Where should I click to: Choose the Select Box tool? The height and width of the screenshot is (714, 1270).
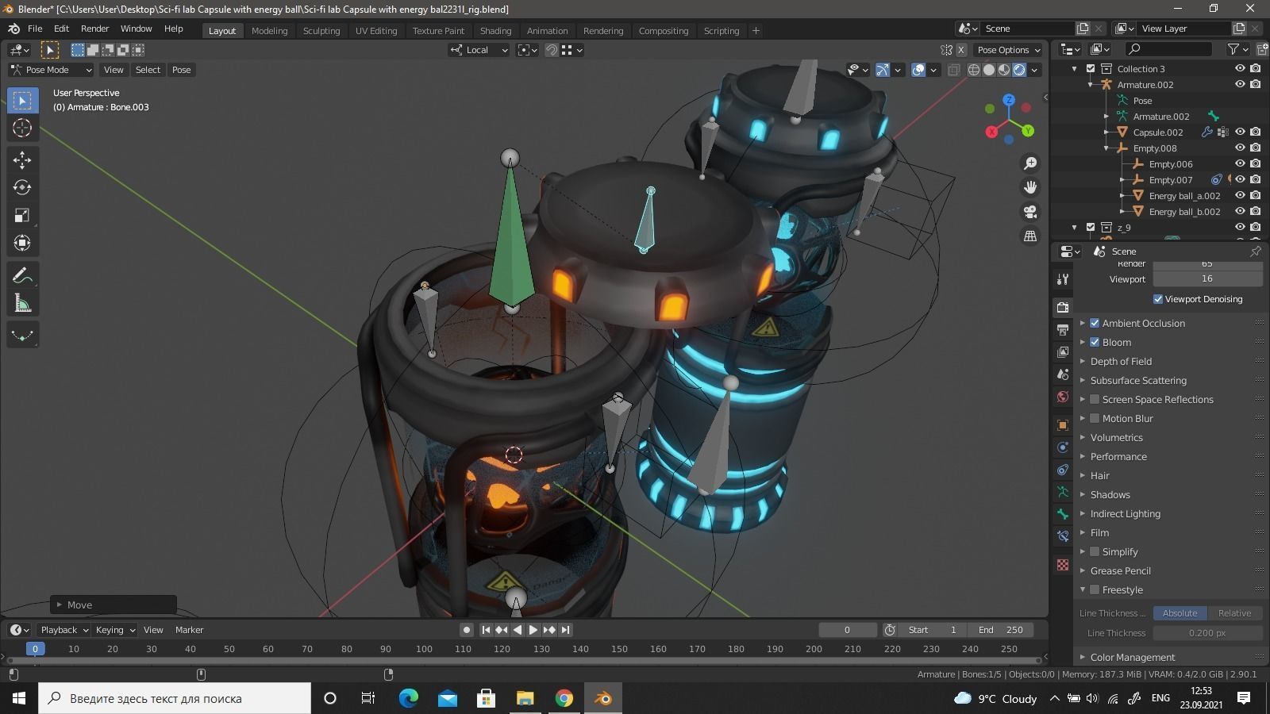22,101
